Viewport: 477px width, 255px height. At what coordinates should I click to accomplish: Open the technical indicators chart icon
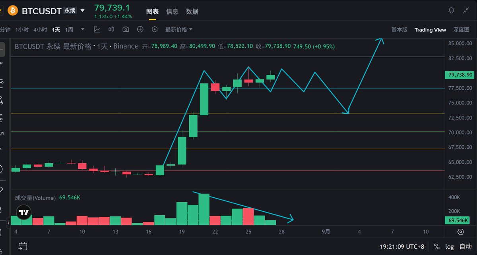tap(97, 29)
